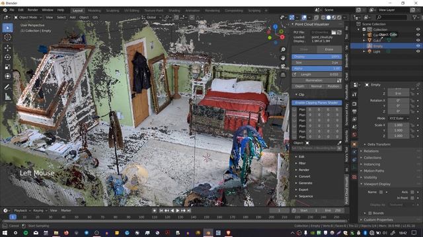This screenshot has width=423, height=237.
Task: Open the GIS menu in viewport header
Action: 95,18
